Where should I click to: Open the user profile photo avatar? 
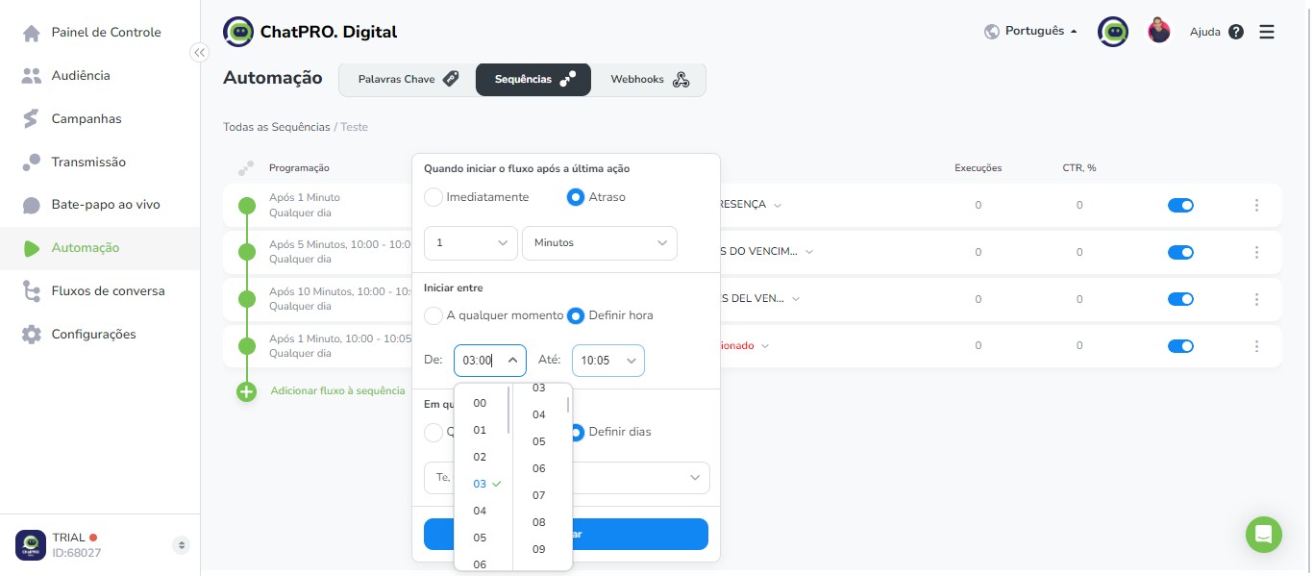pyautogui.click(x=1159, y=31)
